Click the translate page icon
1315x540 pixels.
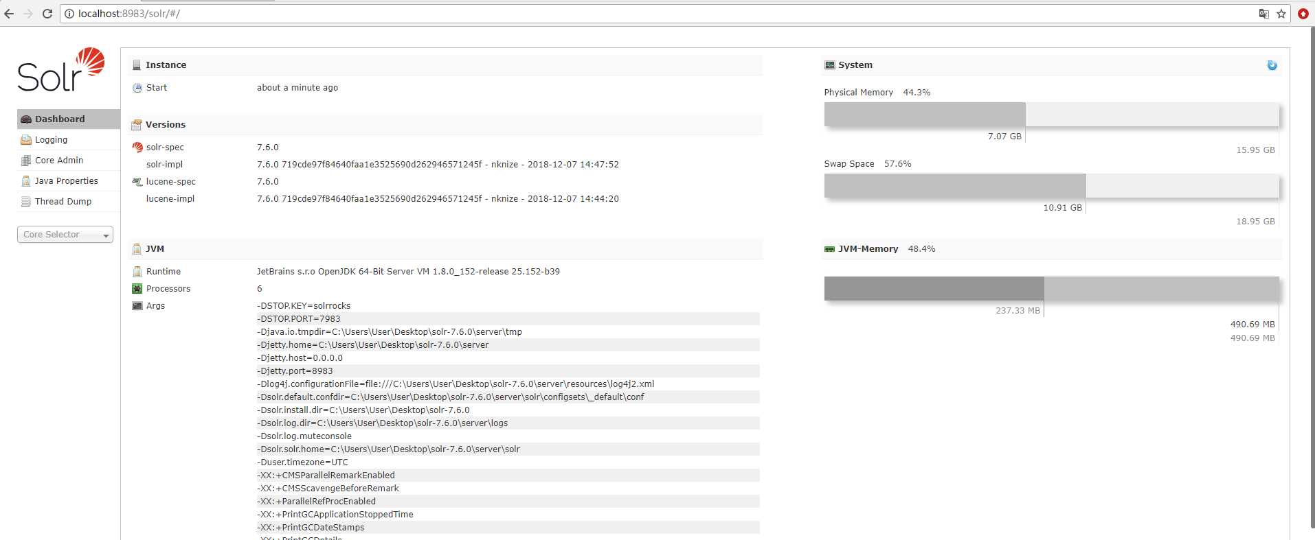(1263, 14)
